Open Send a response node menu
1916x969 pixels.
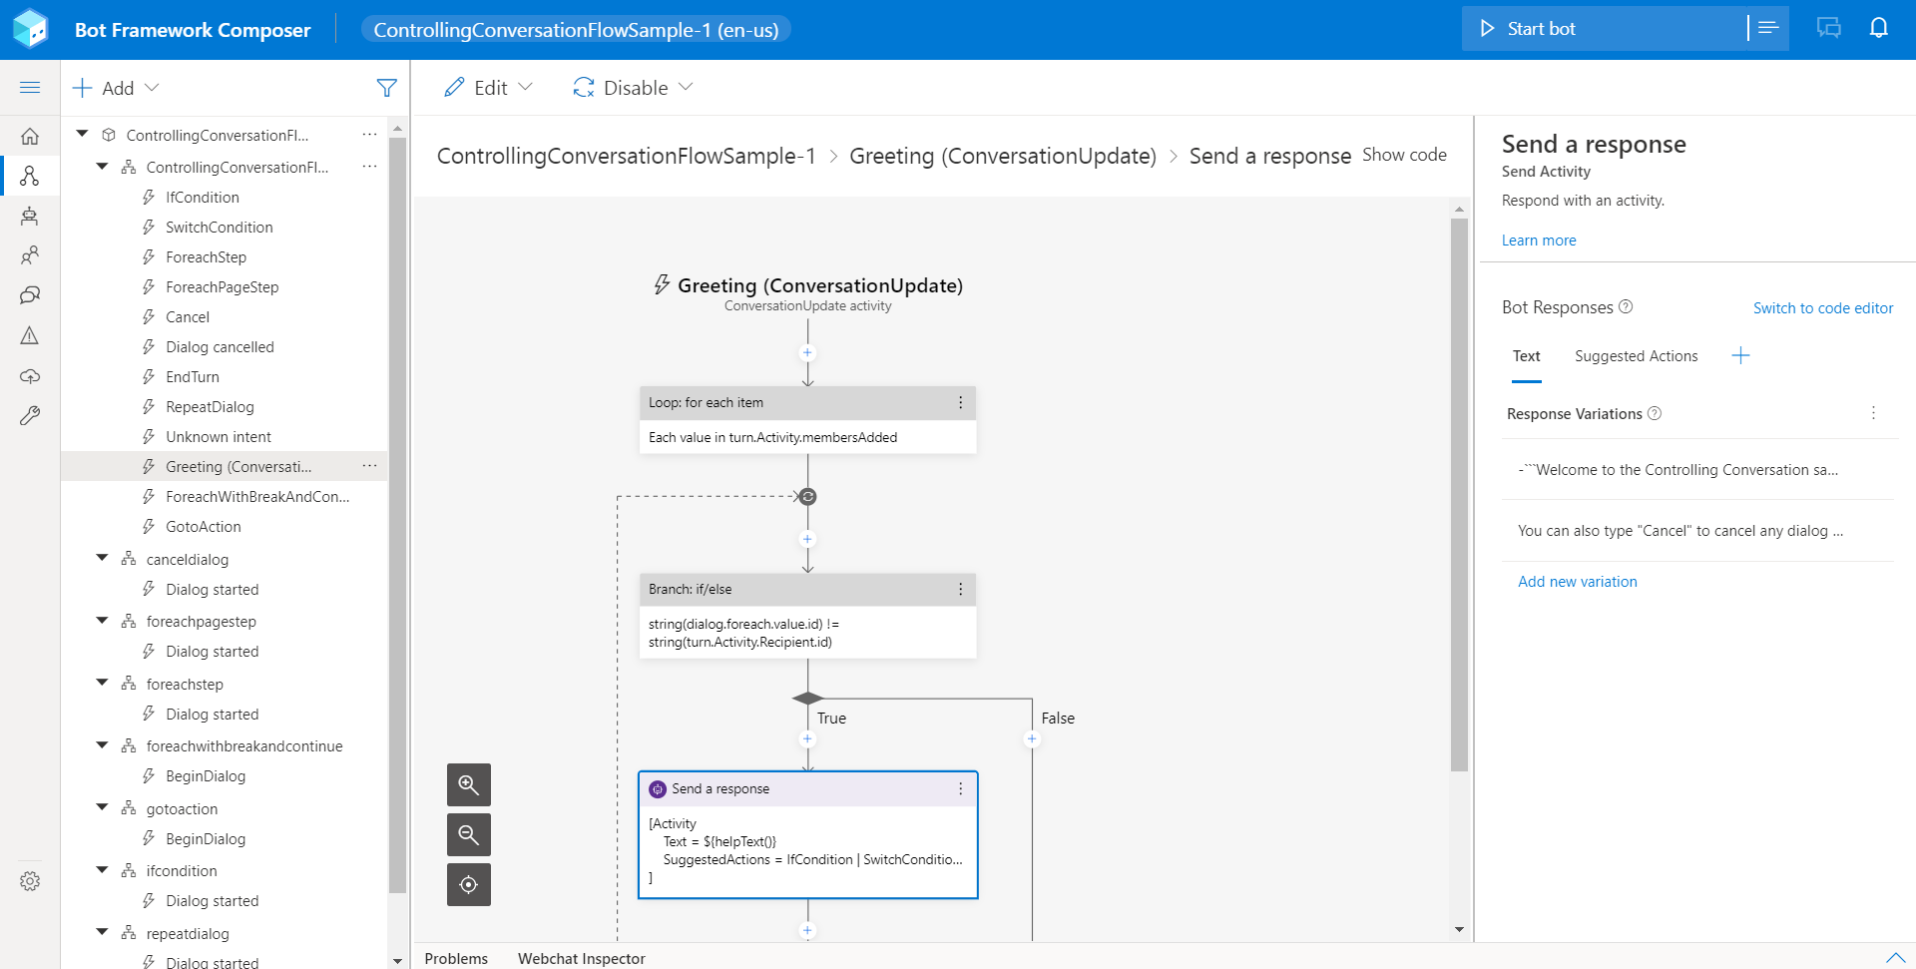tap(961, 788)
